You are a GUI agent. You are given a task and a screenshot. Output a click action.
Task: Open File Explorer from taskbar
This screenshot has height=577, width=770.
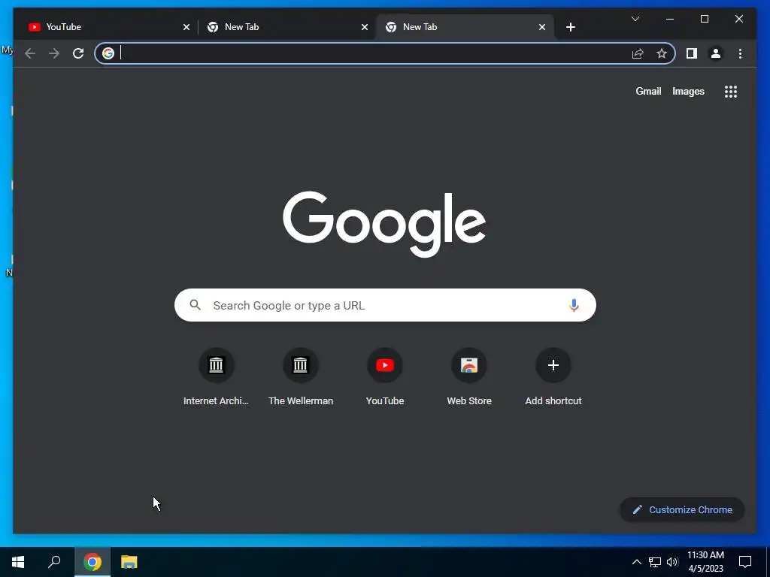(129, 562)
